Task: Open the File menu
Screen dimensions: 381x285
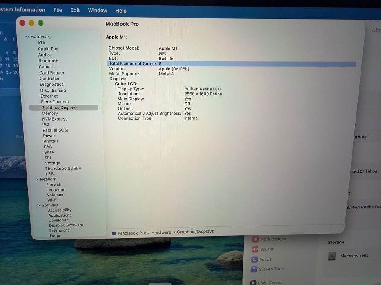Action: click(58, 10)
